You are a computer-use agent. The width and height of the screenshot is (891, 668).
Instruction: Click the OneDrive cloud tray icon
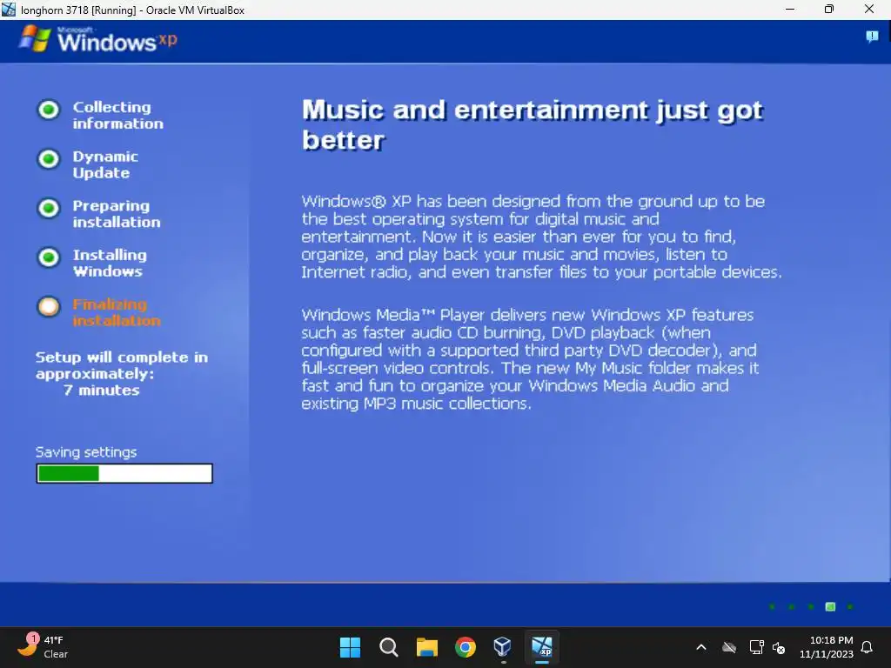click(729, 647)
